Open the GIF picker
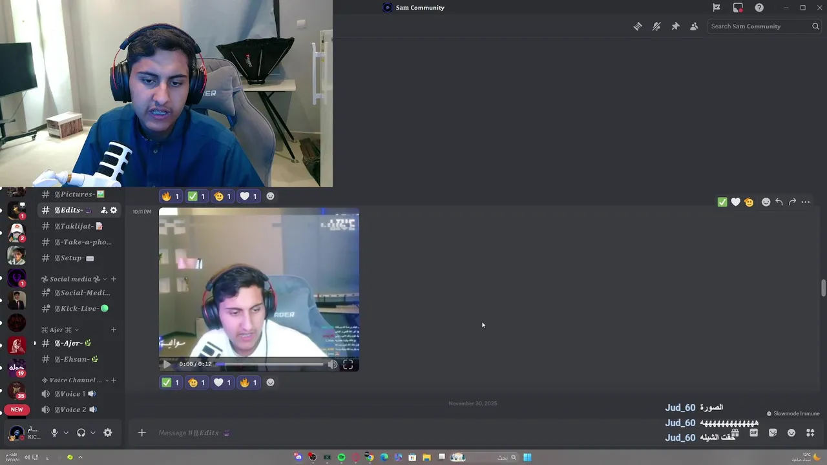 coord(753,433)
